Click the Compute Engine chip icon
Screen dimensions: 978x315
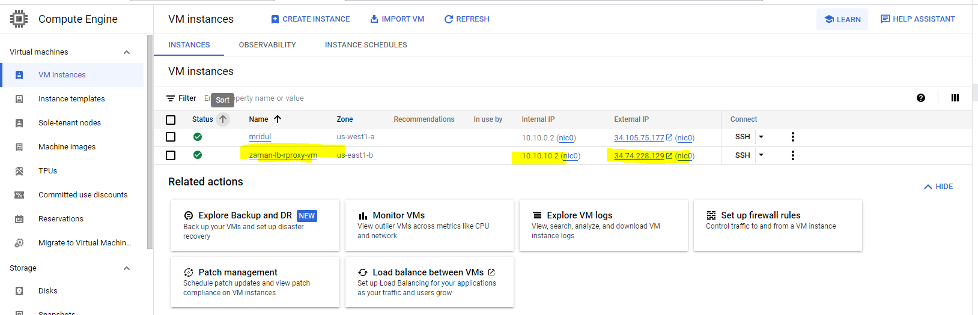[x=19, y=19]
